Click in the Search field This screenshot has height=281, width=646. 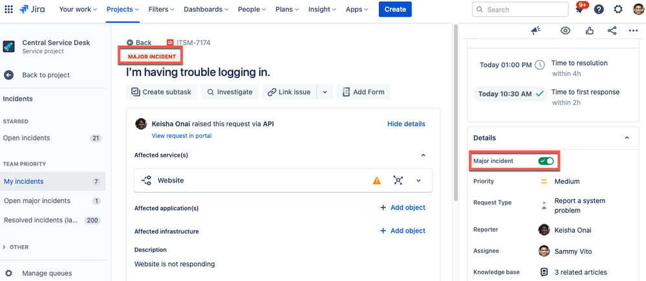point(520,10)
